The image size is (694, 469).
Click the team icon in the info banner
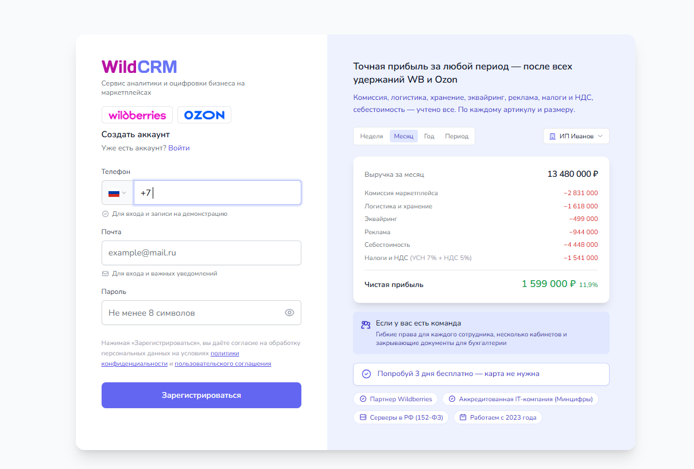click(366, 325)
